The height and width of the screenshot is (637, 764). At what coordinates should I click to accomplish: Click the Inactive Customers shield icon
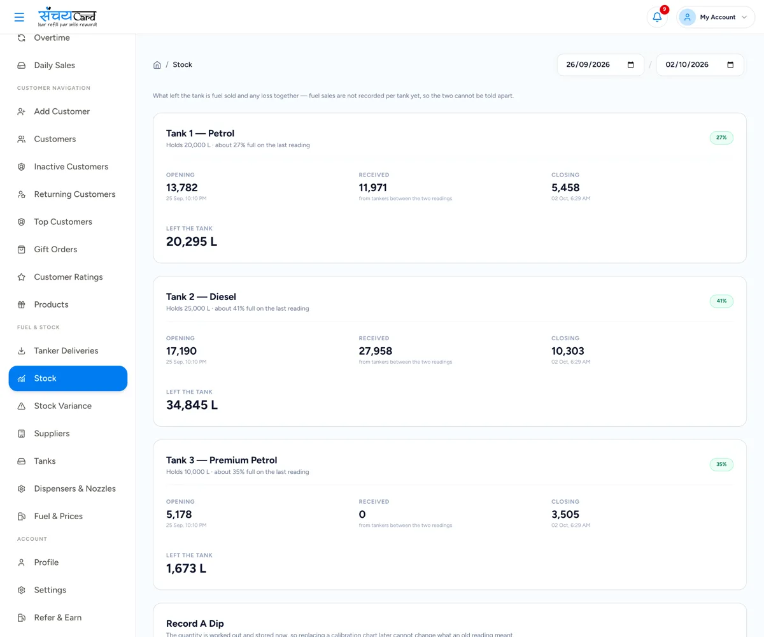(21, 167)
